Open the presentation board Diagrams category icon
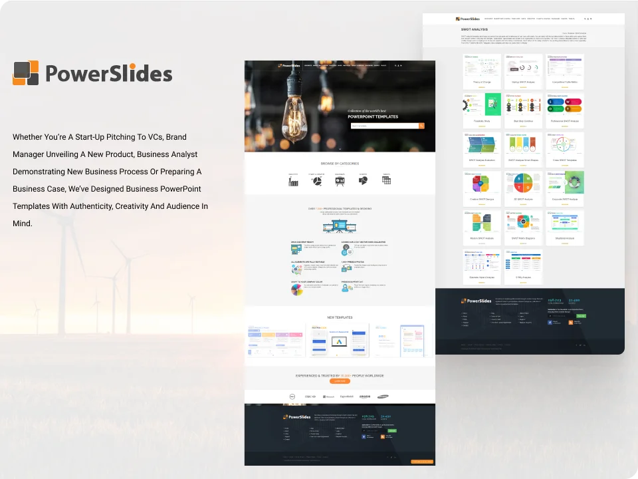 [340, 181]
